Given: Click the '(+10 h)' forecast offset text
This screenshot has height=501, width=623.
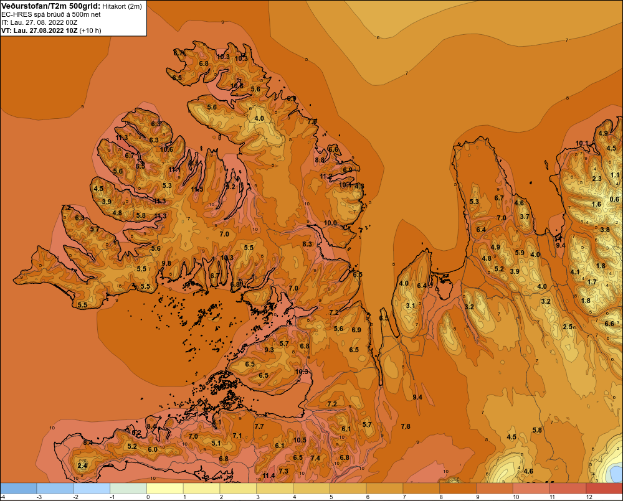Looking at the screenshot, I should point(90,30).
